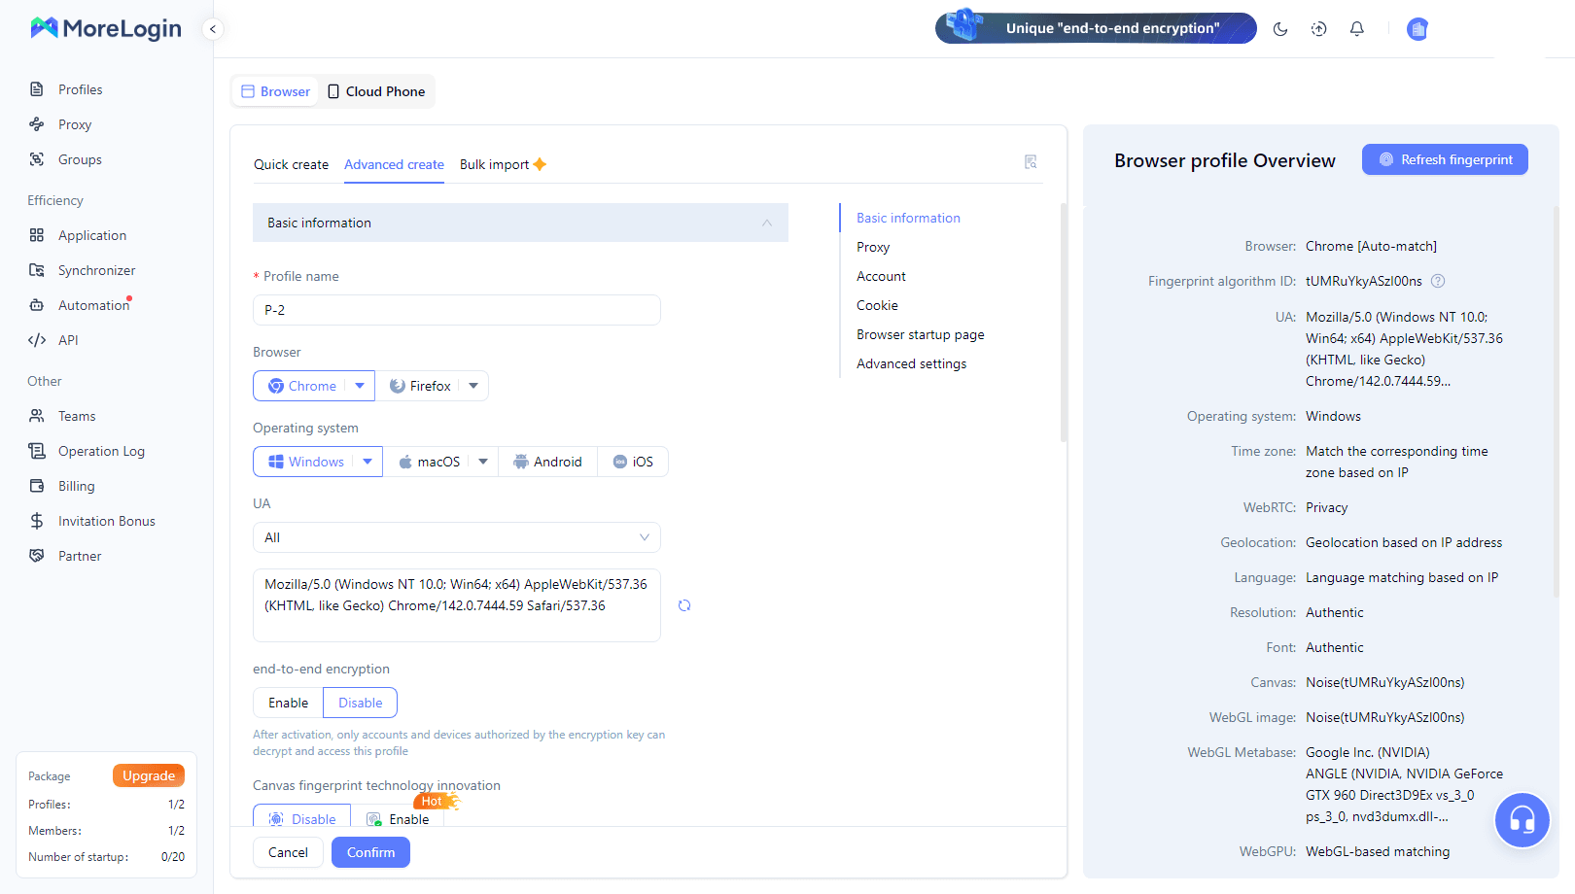Open the Groups section
The image size is (1575, 894).
tap(79, 158)
